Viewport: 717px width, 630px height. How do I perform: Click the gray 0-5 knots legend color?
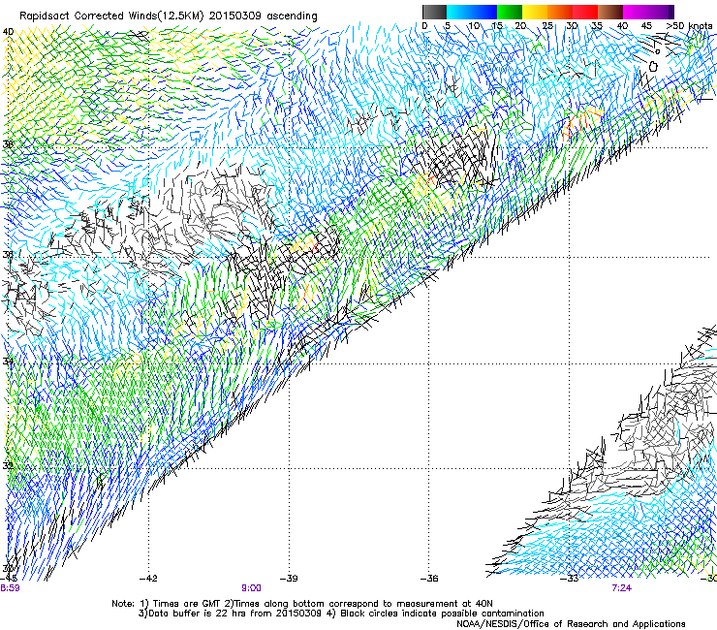[x=434, y=12]
